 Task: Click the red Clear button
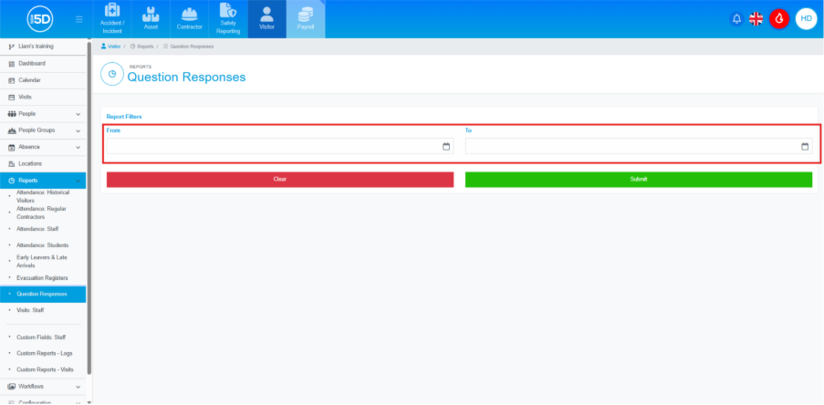coord(280,179)
